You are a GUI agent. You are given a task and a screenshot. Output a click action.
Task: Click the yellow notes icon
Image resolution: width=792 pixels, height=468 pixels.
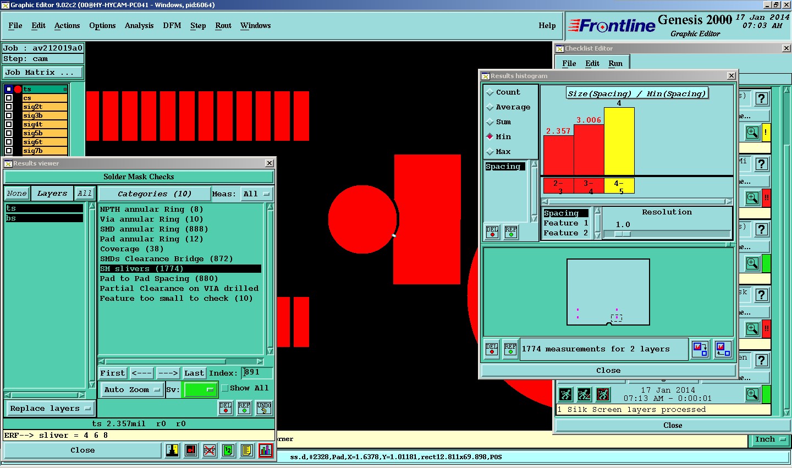pos(247,450)
